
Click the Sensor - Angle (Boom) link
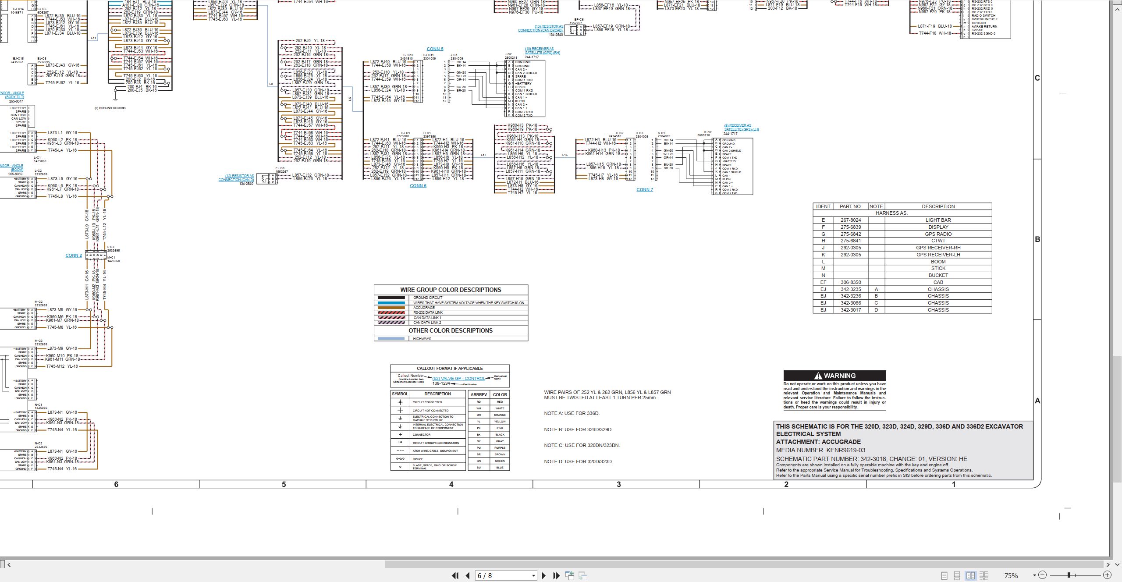[11, 168]
